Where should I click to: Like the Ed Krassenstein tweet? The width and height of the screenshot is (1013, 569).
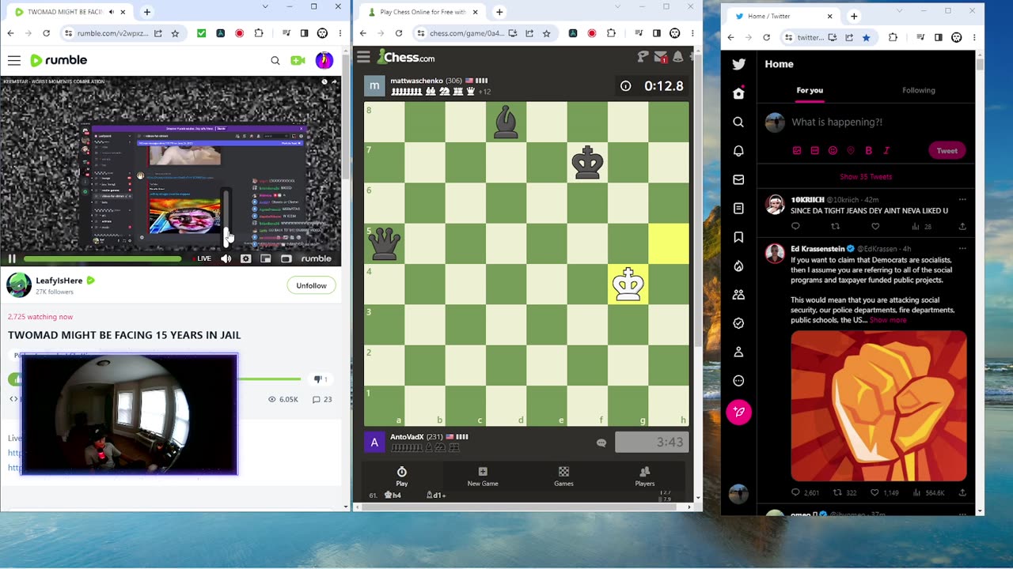(x=875, y=492)
